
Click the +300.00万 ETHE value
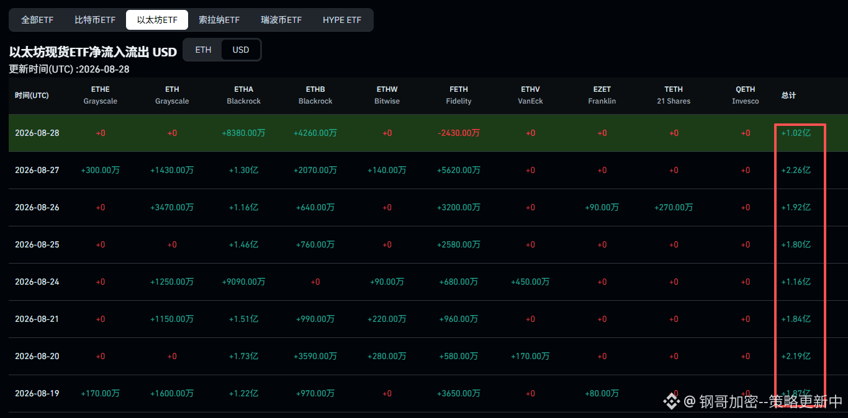coord(101,170)
